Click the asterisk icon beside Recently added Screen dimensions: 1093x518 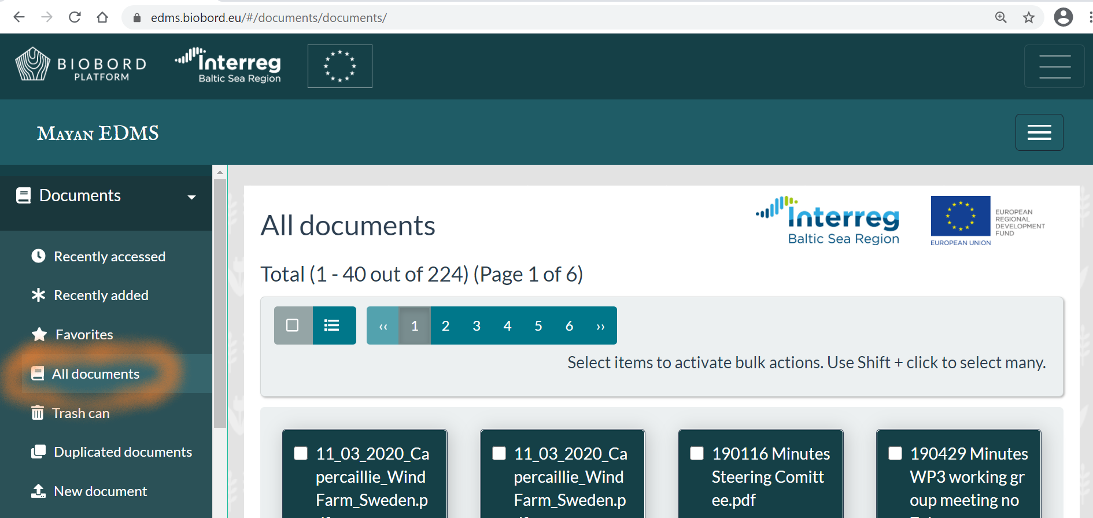pyautogui.click(x=38, y=295)
